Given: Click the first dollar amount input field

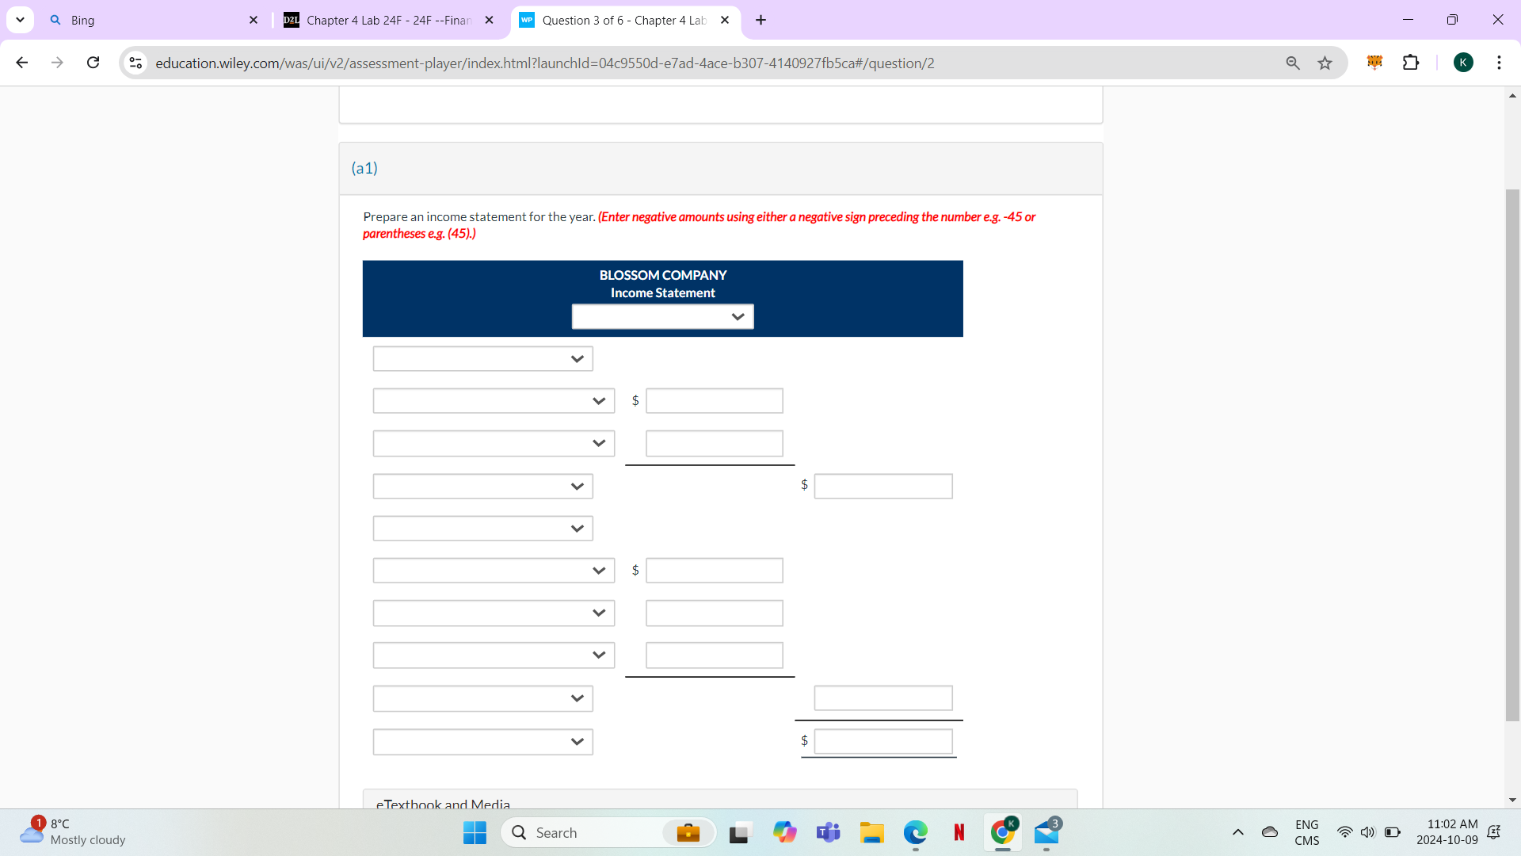Looking at the screenshot, I should coord(713,400).
